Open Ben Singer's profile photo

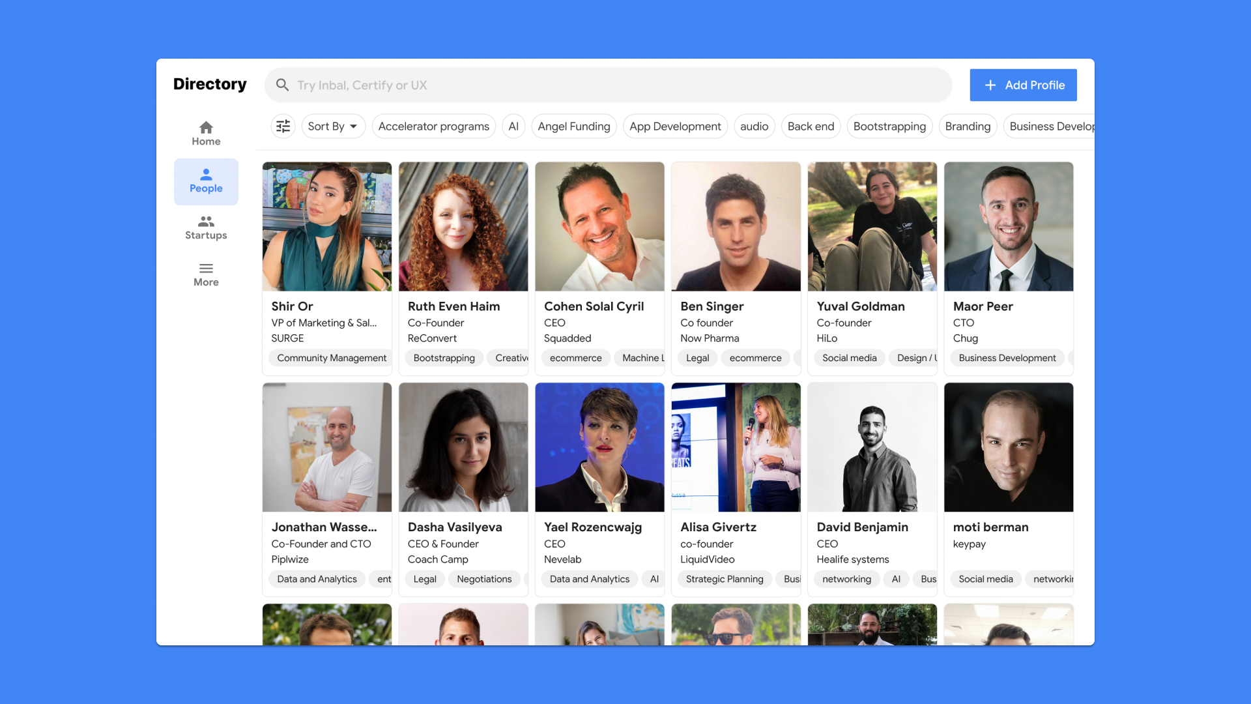click(x=736, y=227)
